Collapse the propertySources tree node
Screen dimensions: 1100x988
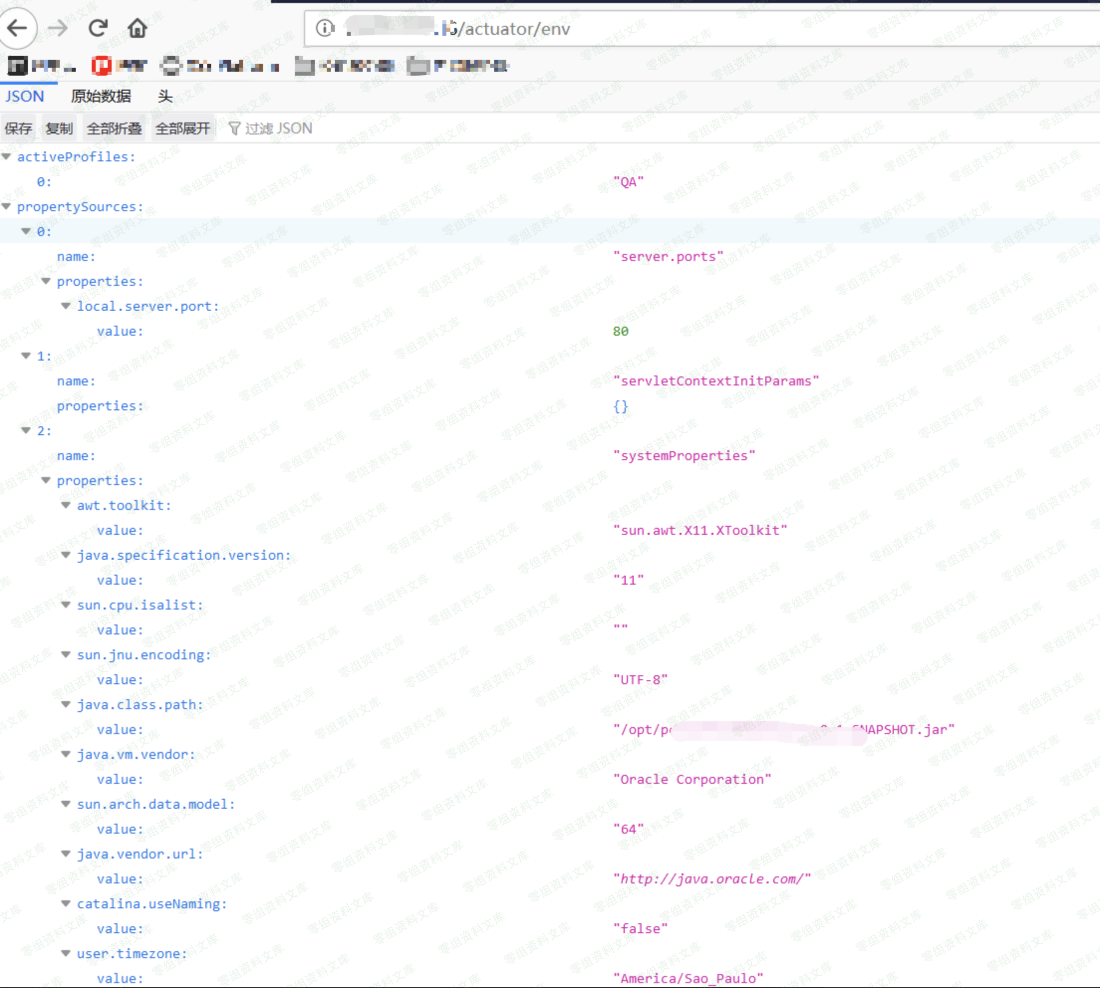pyautogui.click(x=6, y=207)
